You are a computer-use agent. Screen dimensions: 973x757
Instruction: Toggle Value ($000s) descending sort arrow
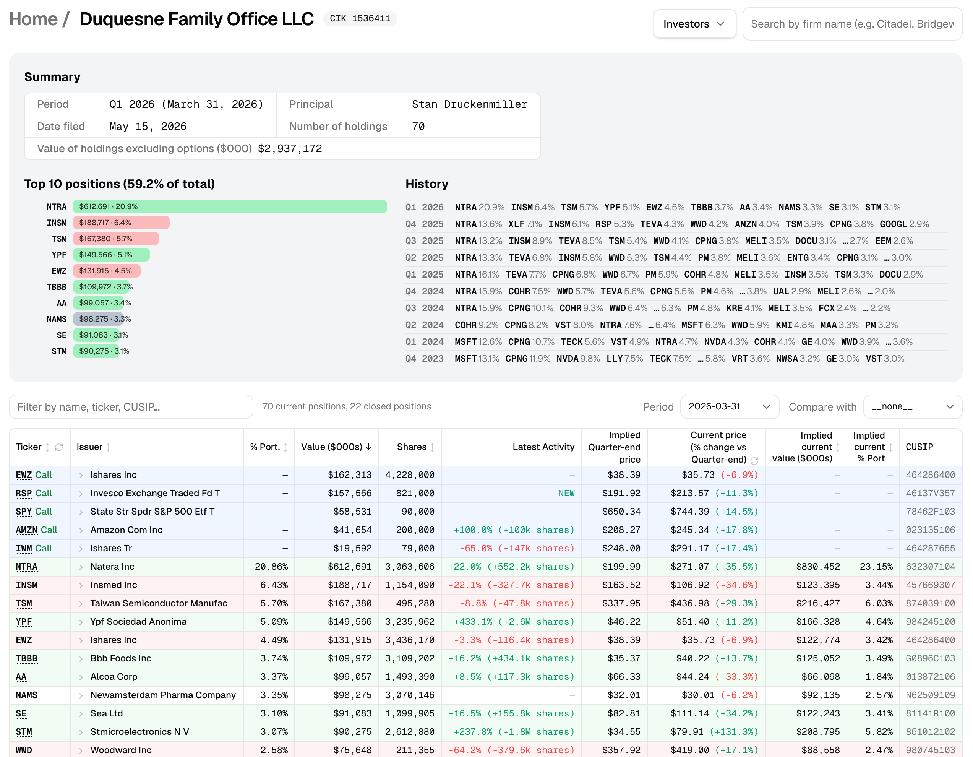click(368, 447)
